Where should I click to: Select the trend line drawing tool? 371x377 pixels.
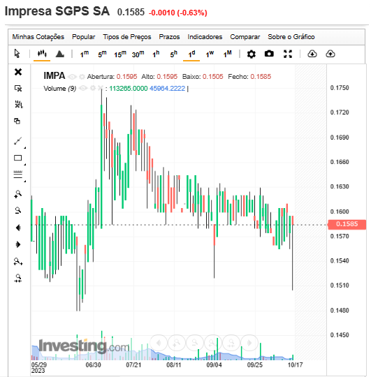tap(18, 141)
